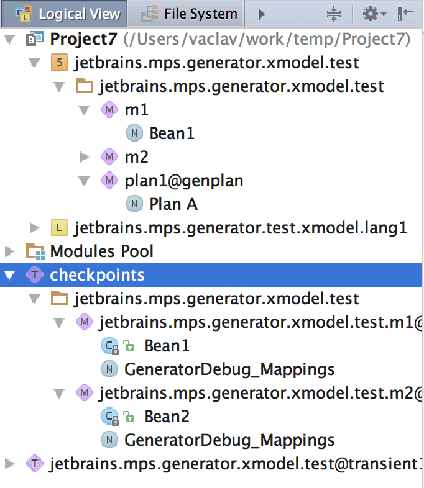Click the class icon beside Bean2

pyautogui.click(x=109, y=417)
